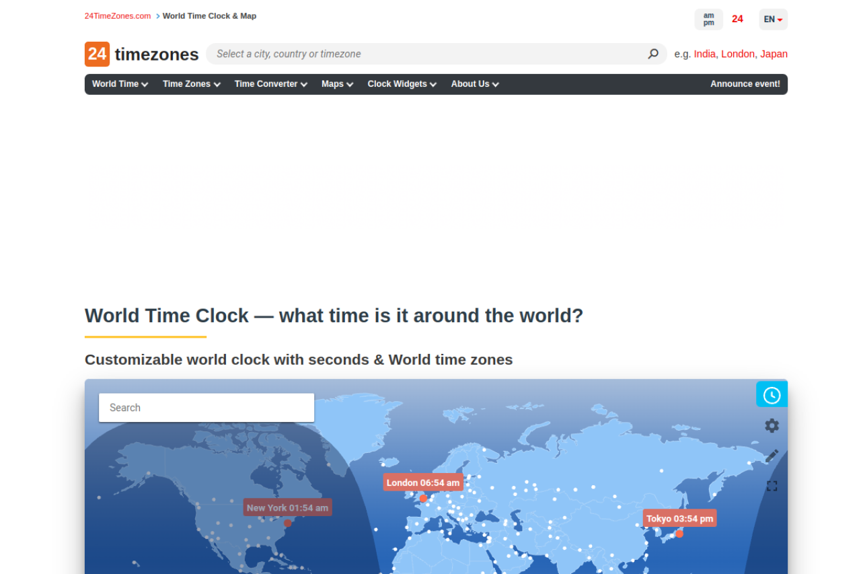
Task: Enter fullscreen map mode
Action: tap(772, 486)
